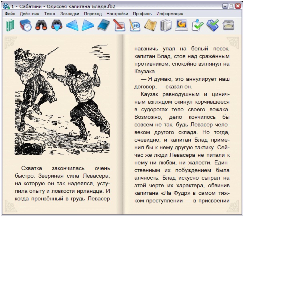Maximize the book reader window
The height and width of the screenshot is (288, 296).
click(232, 6)
